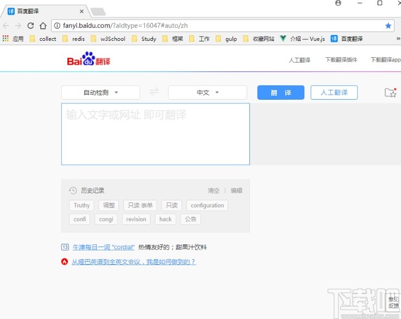Open the 从哑巴英语到全英文会议 article link

click(134, 262)
